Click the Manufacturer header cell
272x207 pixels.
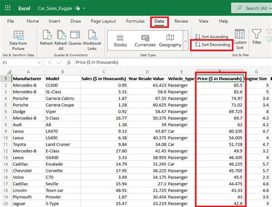tap(28, 79)
